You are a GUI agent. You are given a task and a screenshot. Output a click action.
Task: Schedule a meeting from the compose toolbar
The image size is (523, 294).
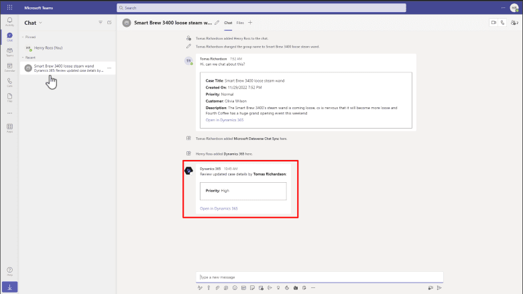click(x=261, y=288)
